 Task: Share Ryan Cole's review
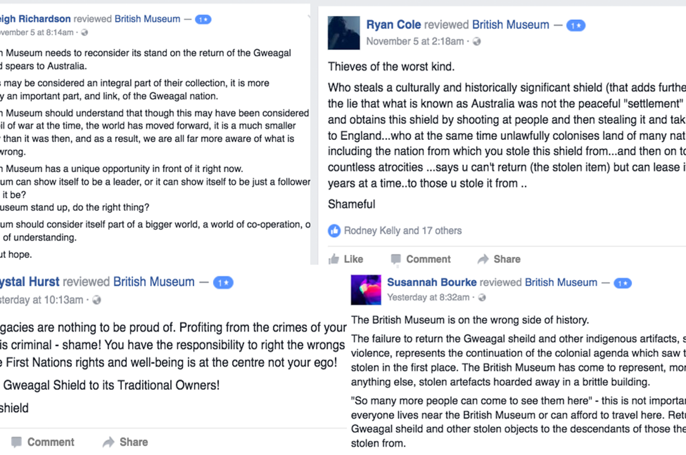tap(499, 259)
